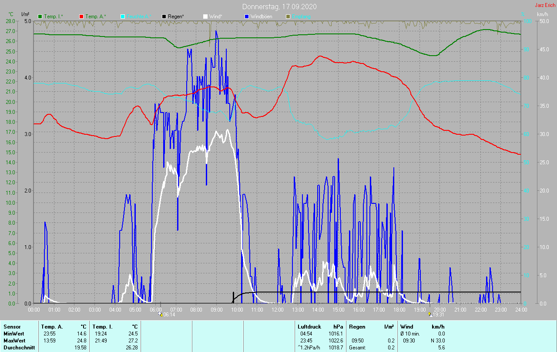Click the km/h axis unit label top right

tap(542, 14)
